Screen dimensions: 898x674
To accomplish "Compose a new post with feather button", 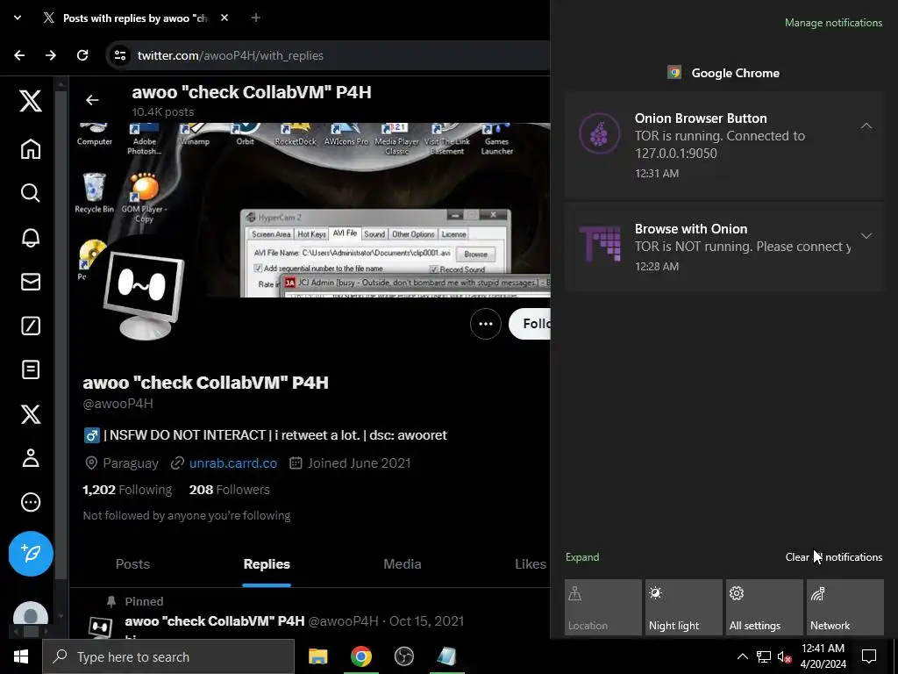I will (x=31, y=554).
